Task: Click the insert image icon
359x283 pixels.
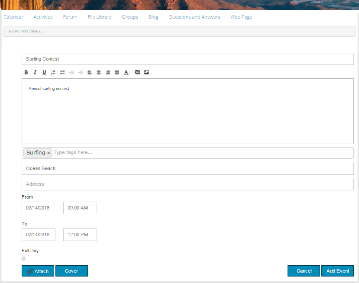Action: [146, 72]
